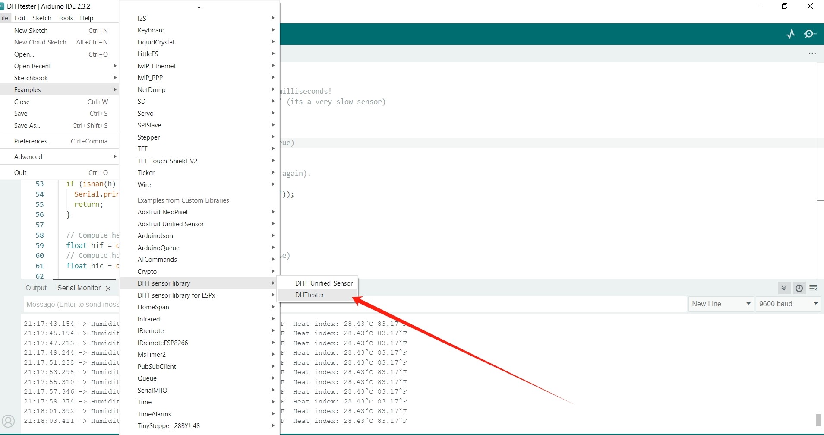Viewport: 824px width, 435px height.
Task: Choose Save As... menu entry
Action: (60, 126)
